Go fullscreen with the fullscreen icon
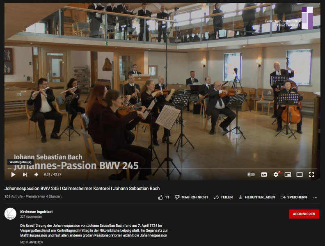The width and height of the screenshot is (325, 246). pyautogui.click(x=311, y=175)
